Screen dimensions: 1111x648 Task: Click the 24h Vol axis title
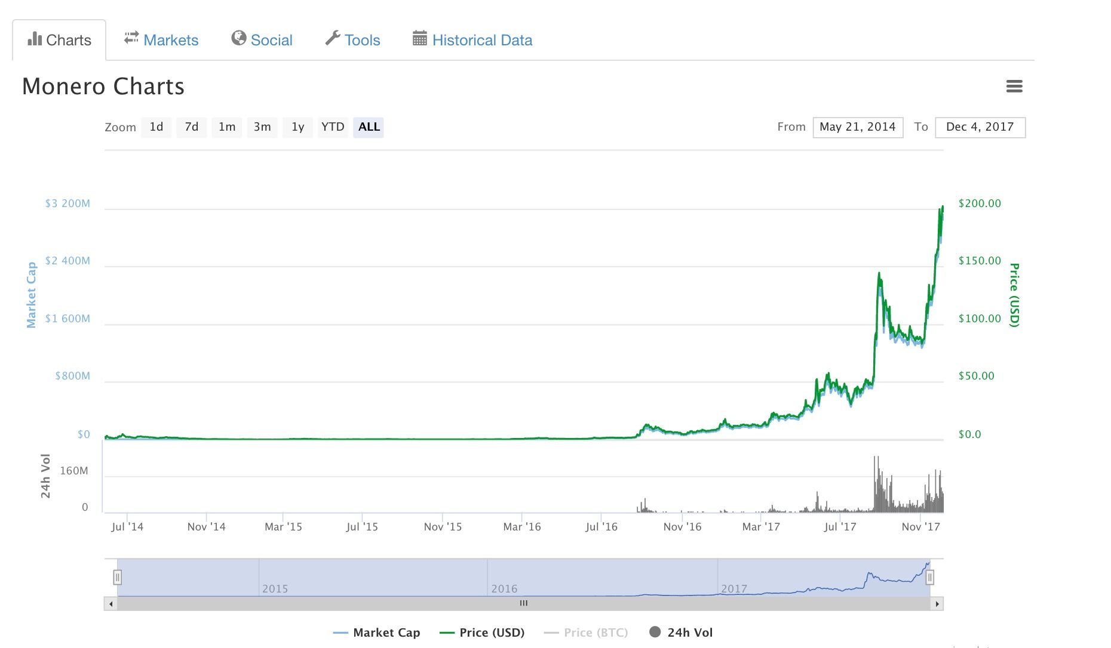45,476
